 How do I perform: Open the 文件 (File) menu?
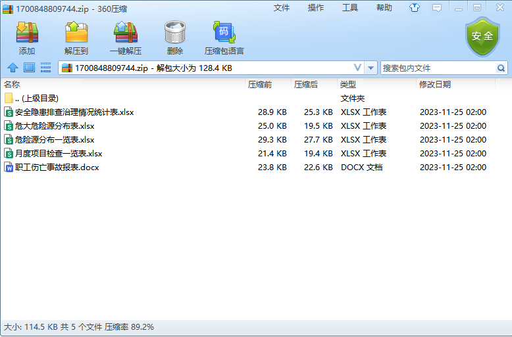coord(282,8)
